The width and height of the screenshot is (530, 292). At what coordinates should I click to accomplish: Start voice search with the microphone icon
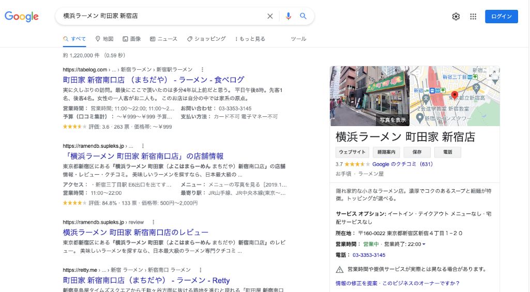[288, 16]
